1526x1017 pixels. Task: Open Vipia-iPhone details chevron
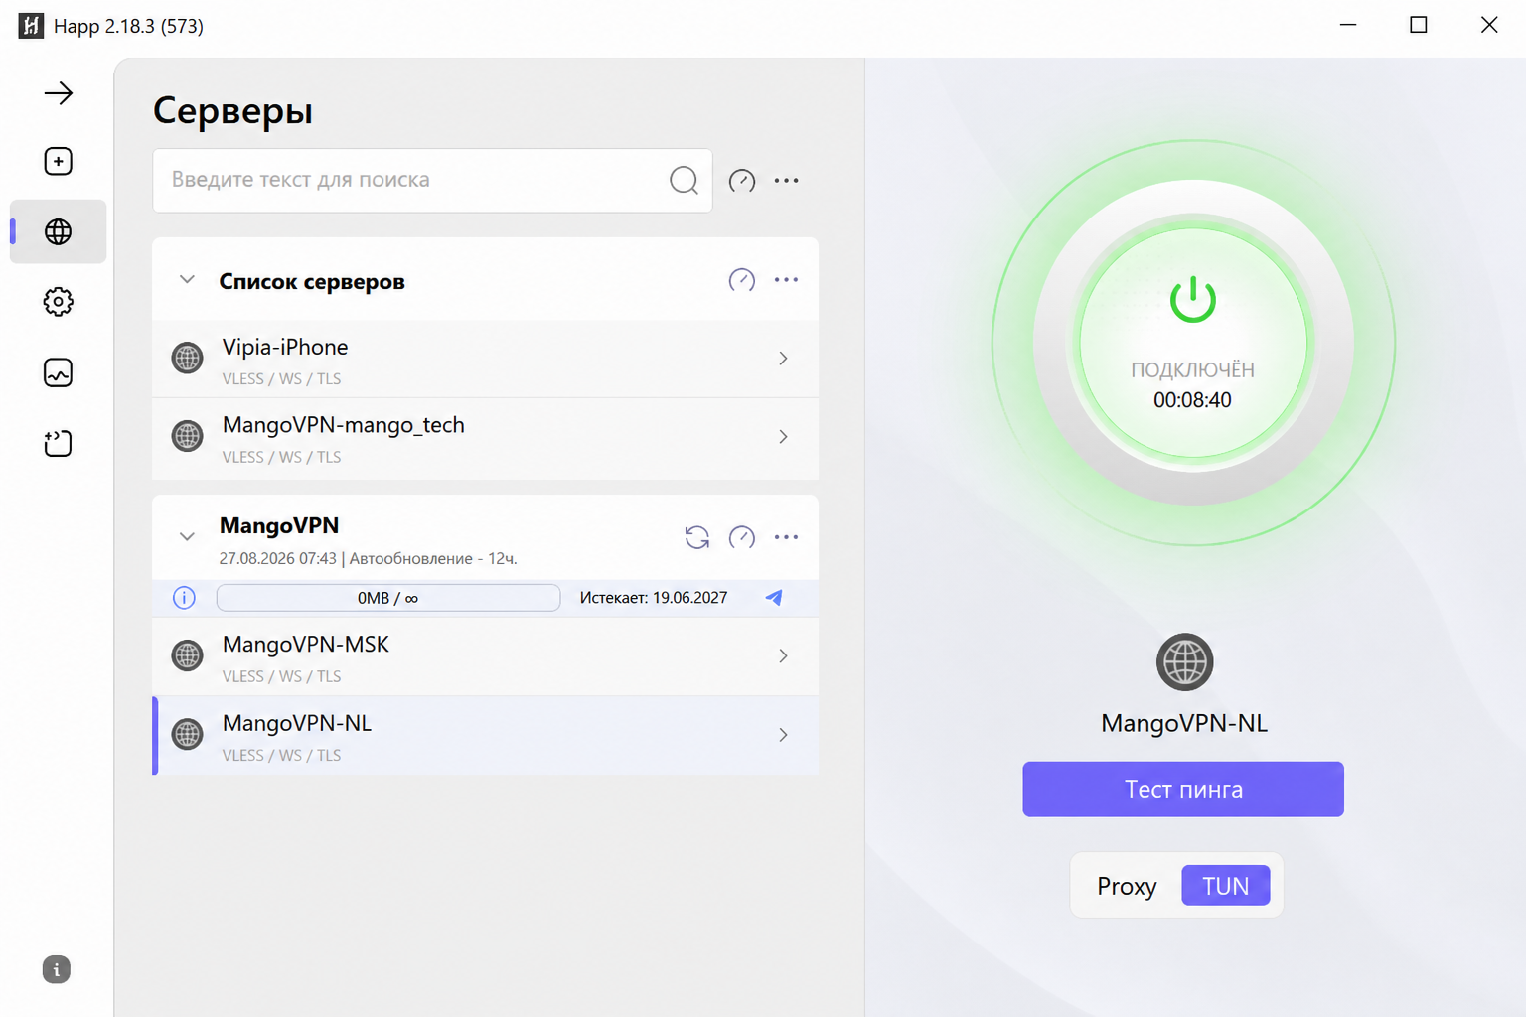coord(783,359)
